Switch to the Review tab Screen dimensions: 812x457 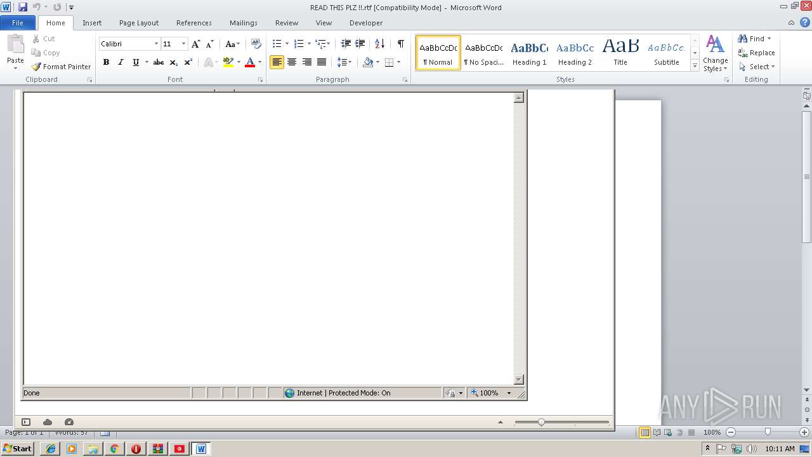tap(287, 23)
